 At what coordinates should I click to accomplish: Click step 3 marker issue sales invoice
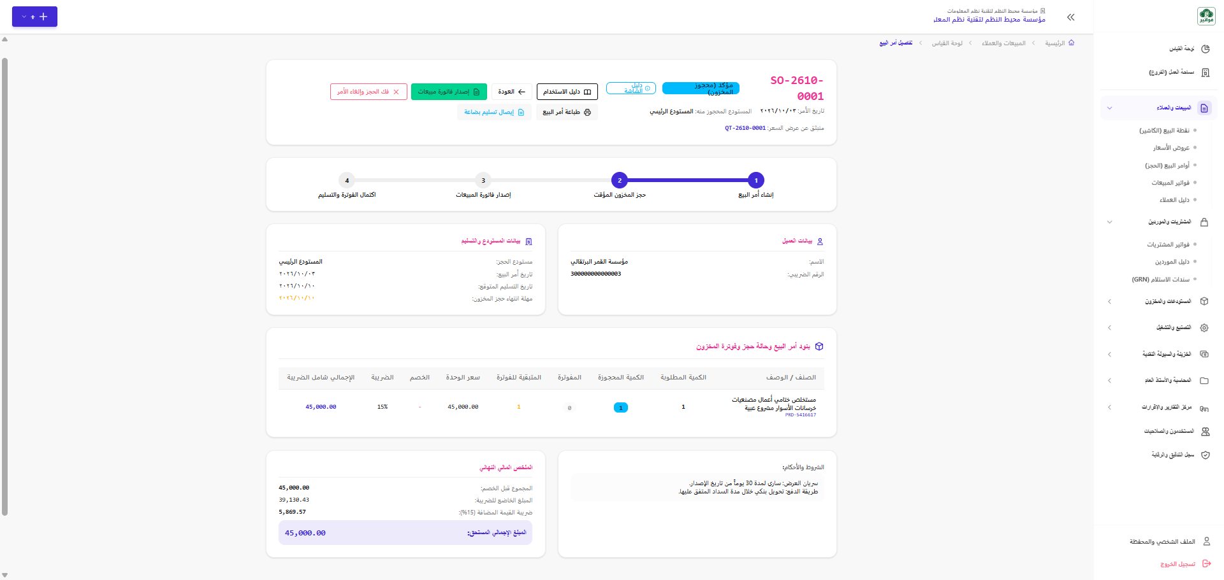point(483,180)
